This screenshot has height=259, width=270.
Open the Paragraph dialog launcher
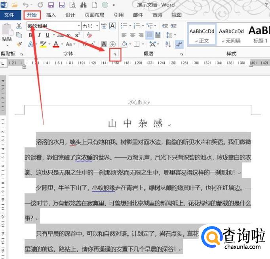pos(181,54)
